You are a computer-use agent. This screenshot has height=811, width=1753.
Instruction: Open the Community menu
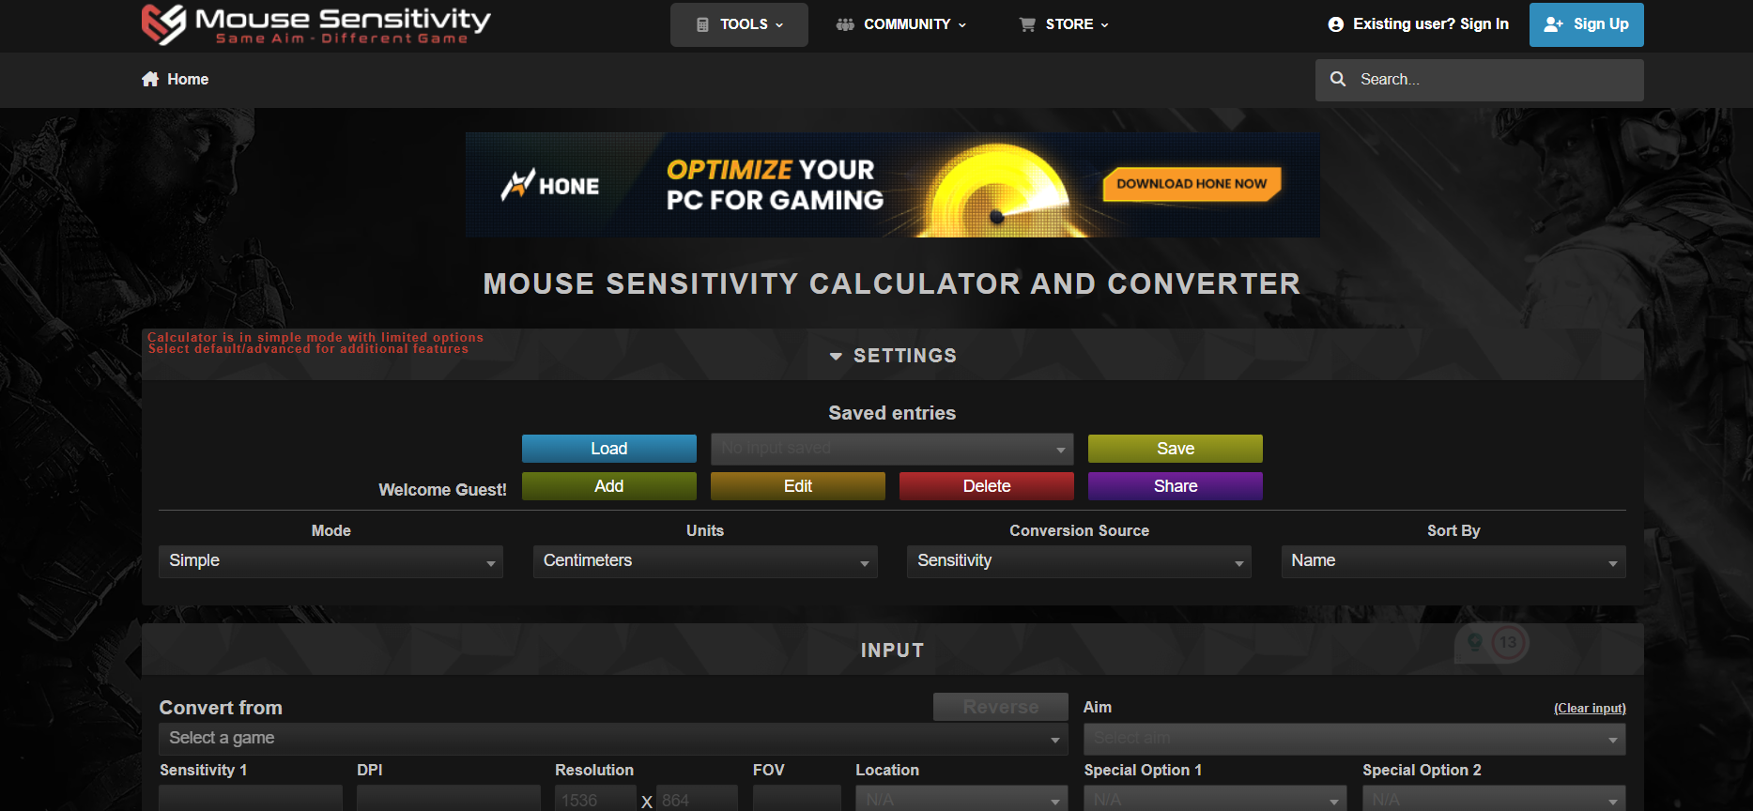pos(900,24)
